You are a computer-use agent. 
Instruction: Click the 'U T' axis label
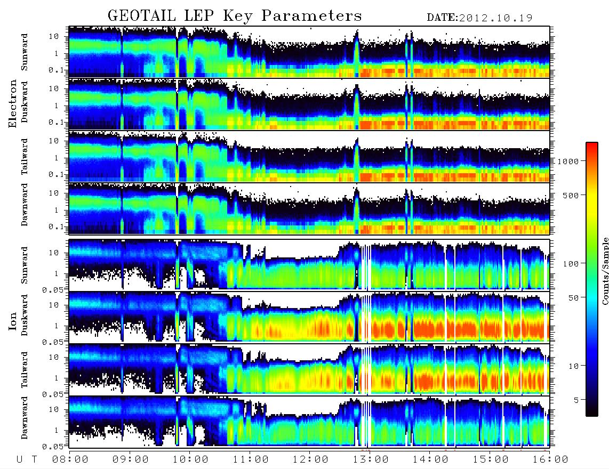27,459
